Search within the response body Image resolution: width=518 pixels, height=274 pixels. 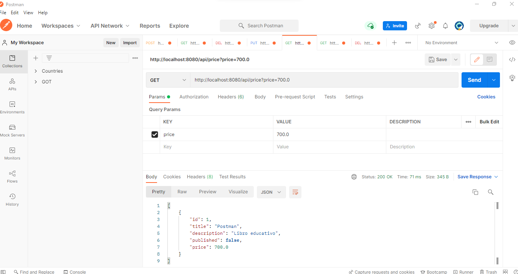(490, 192)
